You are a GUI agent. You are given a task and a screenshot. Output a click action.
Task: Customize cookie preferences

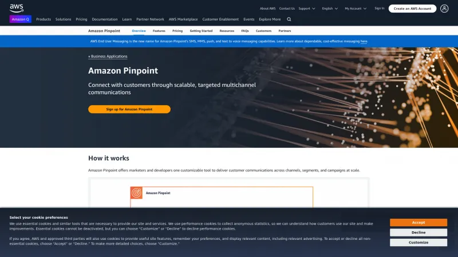tap(418, 242)
